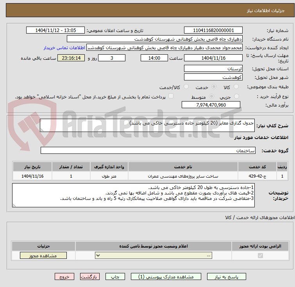Image resolution: width=295 pixels, height=287 pixels.
Task: Click the ایجاد کننده درخواست field
Action: 164,48
